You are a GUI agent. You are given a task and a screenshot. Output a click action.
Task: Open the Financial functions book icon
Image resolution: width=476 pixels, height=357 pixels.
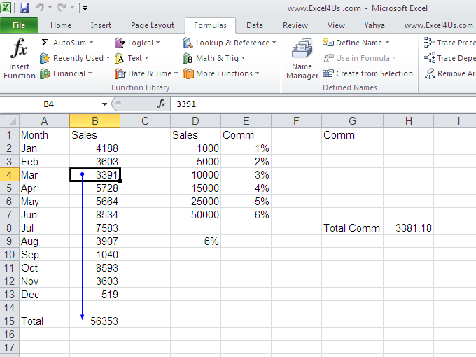[x=45, y=73]
